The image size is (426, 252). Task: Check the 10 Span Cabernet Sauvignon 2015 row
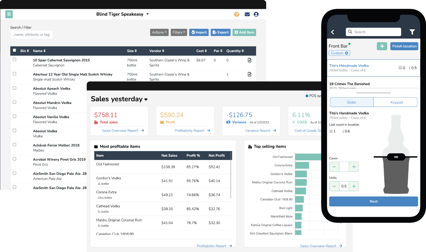click(x=14, y=60)
